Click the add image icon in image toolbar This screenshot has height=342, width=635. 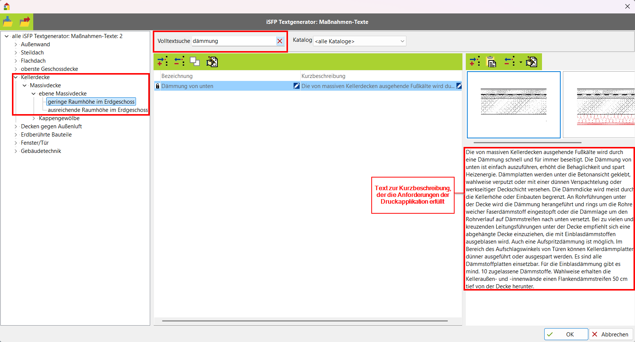pos(475,62)
